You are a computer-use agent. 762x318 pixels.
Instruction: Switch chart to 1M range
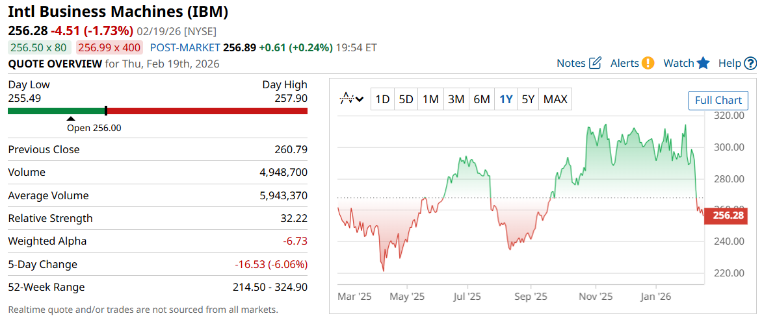(430, 99)
